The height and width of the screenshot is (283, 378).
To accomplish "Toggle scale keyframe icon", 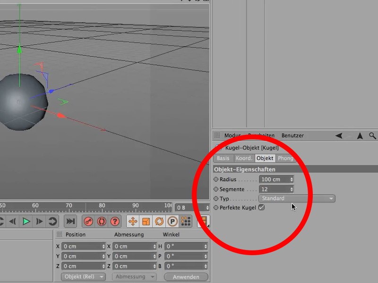I will [x=146, y=221].
